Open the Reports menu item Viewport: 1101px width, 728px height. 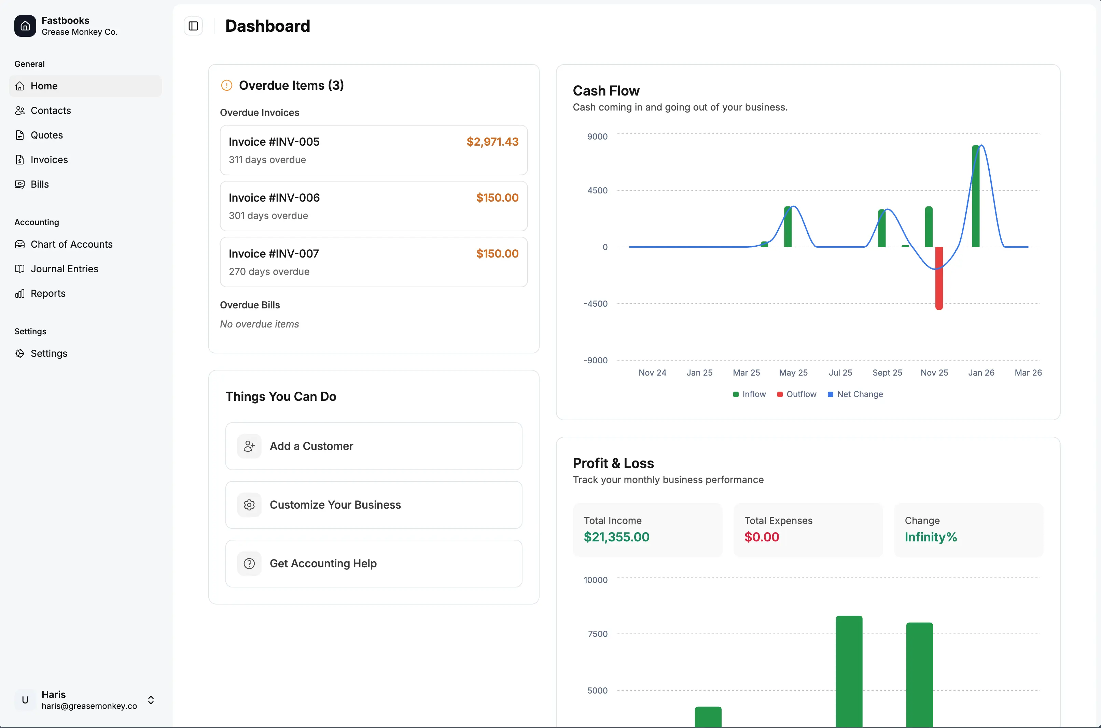click(48, 293)
